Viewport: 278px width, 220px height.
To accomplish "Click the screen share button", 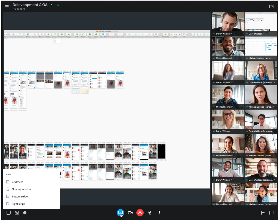I will click(x=120, y=213).
